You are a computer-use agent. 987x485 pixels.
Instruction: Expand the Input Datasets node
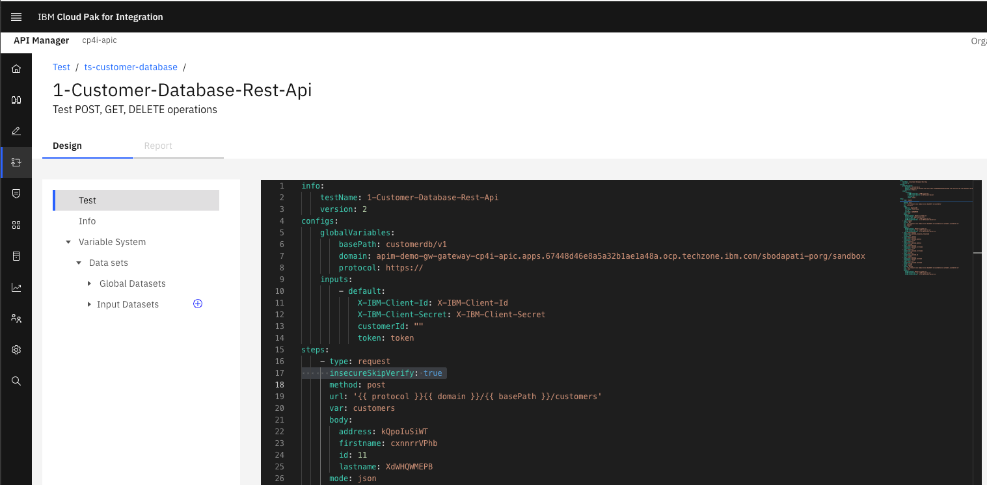(x=89, y=304)
